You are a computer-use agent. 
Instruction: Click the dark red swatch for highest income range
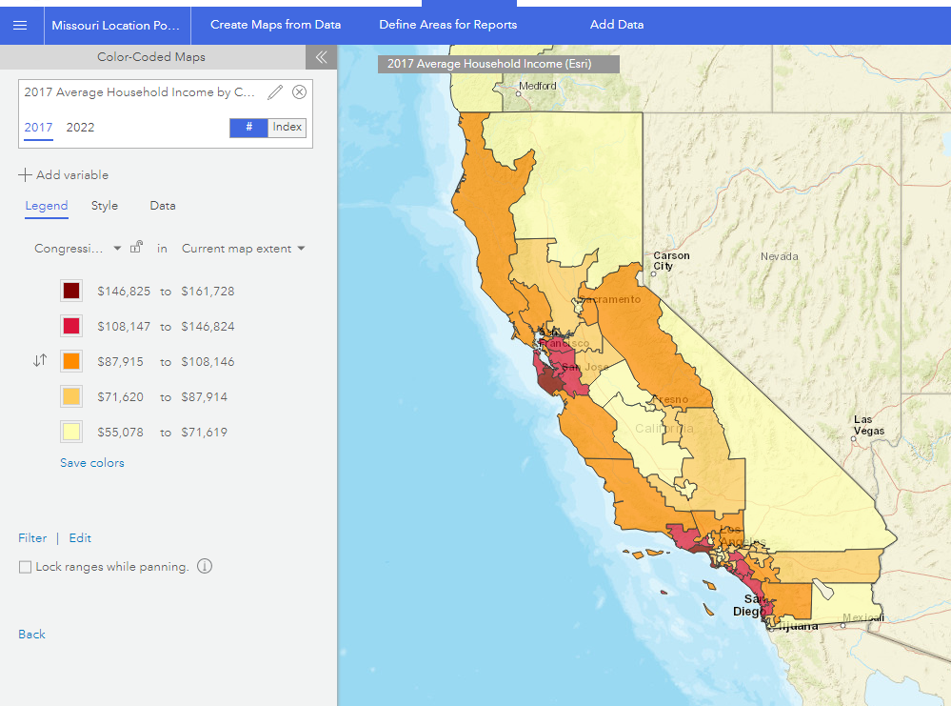[x=71, y=291]
